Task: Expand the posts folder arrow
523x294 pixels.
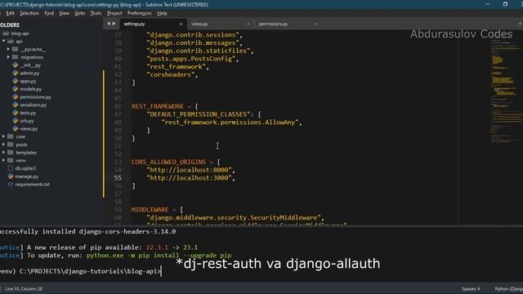Action: pyautogui.click(x=3, y=145)
